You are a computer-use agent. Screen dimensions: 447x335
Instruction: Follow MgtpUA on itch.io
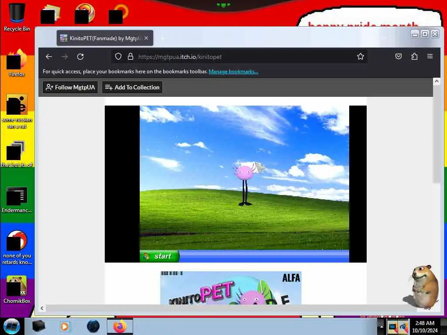click(x=70, y=87)
